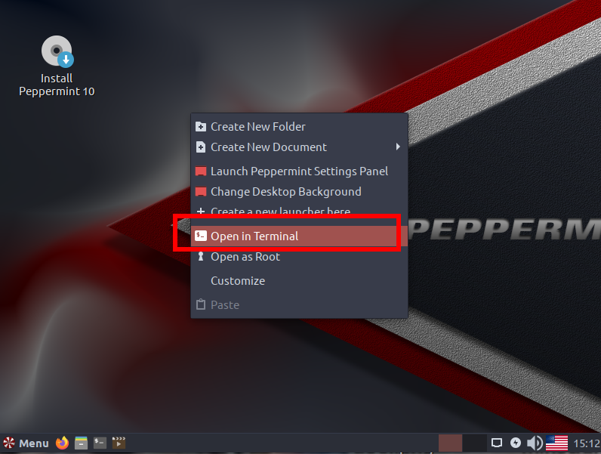The width and height of the screenshot is (601, 454).
Task: Click the red icon beside Change Desktop Background
Action: (201, 191)
